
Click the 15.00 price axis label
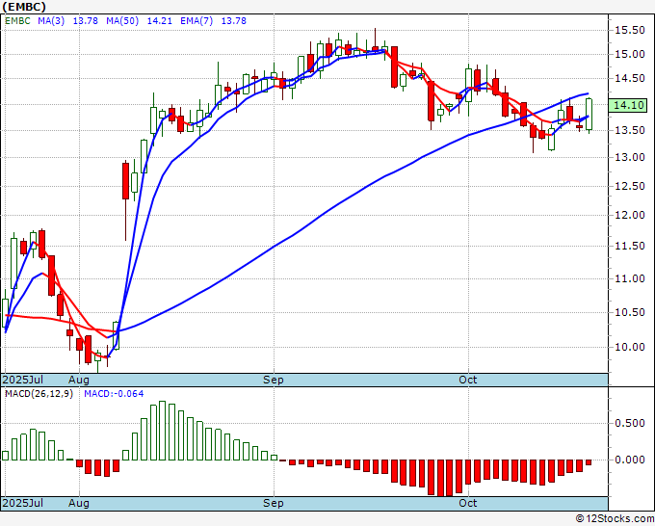tap(630, 54)
